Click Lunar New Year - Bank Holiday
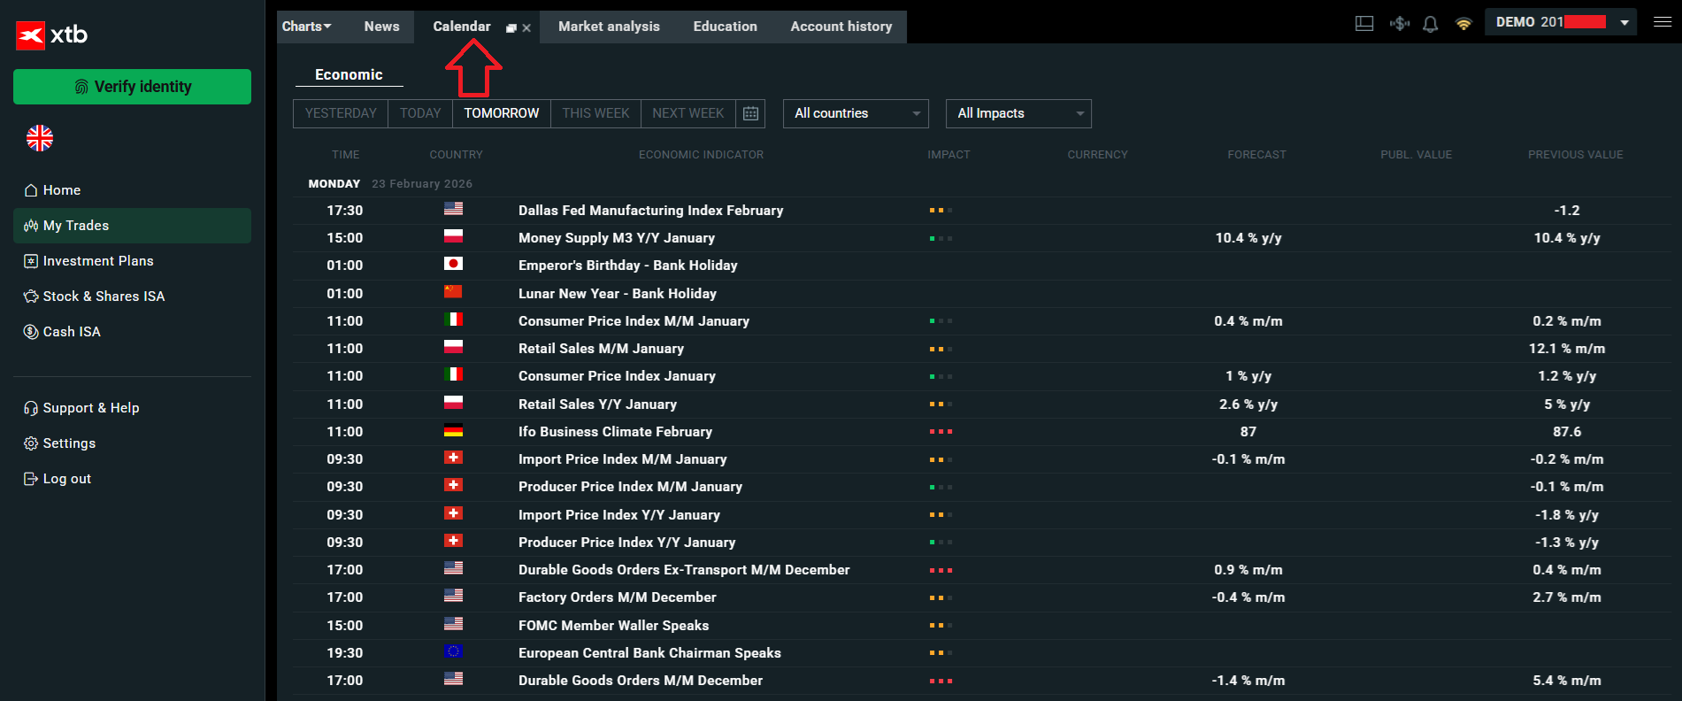The image size is (1682, 701). [983, 294]
